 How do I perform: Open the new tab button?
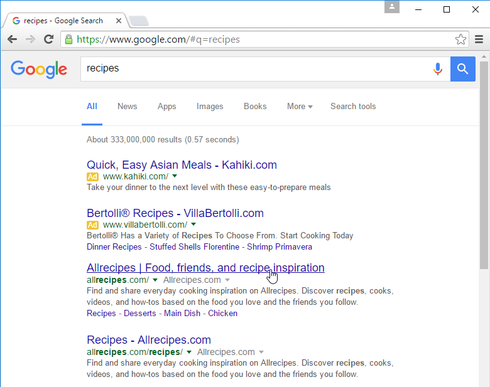tap(138, 21)
